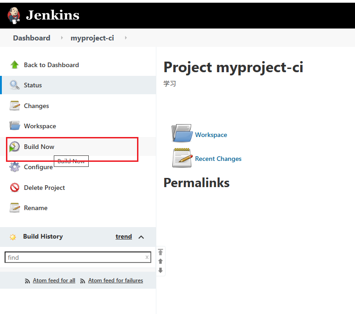
Task: Open Recent Changes link
Action: pyautogui.click(x=218, y=159)
